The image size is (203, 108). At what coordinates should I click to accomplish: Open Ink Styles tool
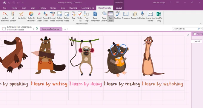click(x=13, y=17)
